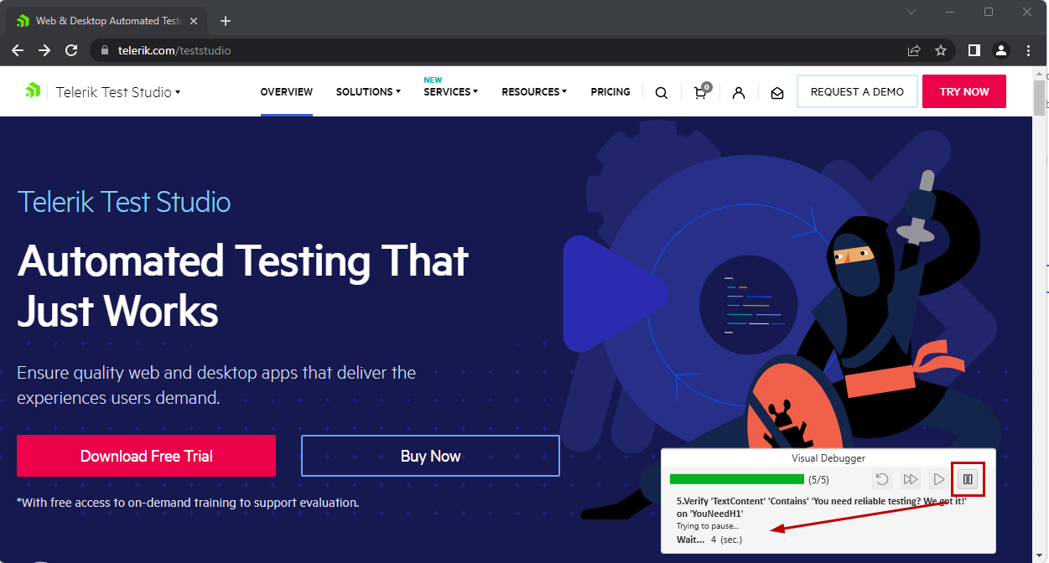The image size is (1049, 563).
Task: Expand the SERVICES menu
Action: (450, 92)
